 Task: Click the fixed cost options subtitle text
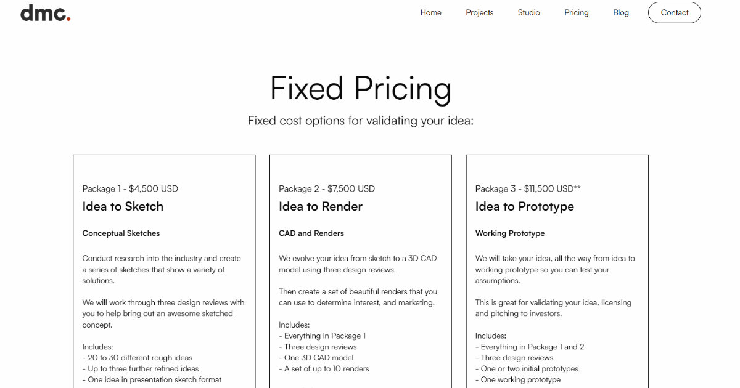pyautogui.click(x=360, y=120)
